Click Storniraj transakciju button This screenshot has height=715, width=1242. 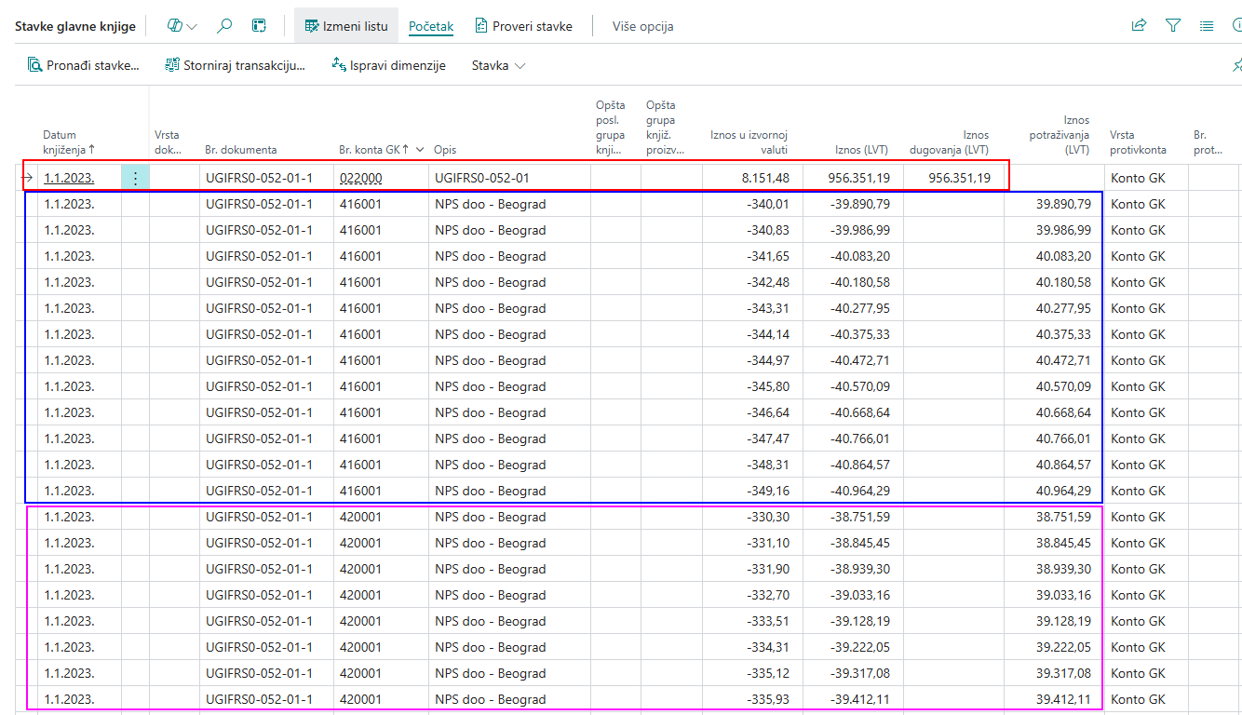point(235,65)
